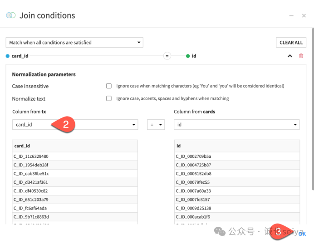This screenshot has width=314, height=244.
Task: Open the match mode dropdown
Action: [x=74, y=43]
